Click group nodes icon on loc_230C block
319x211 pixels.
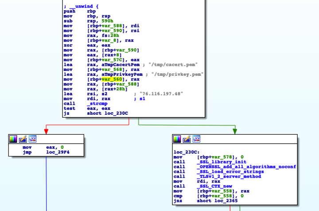pos(196,139)
